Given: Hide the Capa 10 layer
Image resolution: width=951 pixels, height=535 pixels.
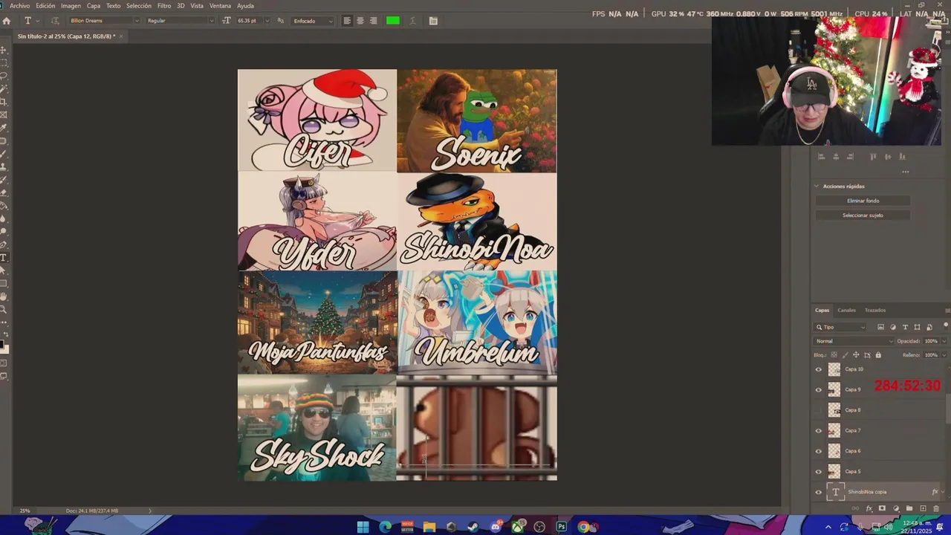Looking at the screenshot, I should (819, 369).
